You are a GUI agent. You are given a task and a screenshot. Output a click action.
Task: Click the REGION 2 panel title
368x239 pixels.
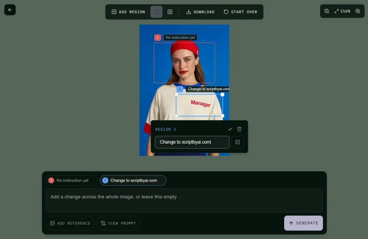pyautogui.click(x=166, y=129)
